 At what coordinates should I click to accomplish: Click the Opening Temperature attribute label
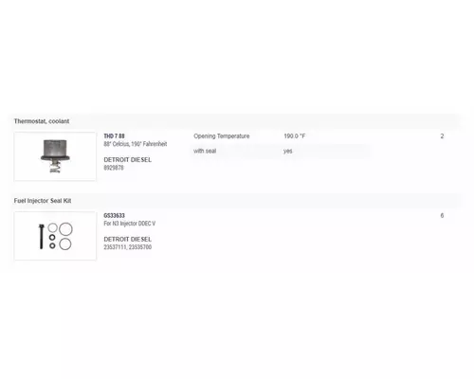coord(222,136)
